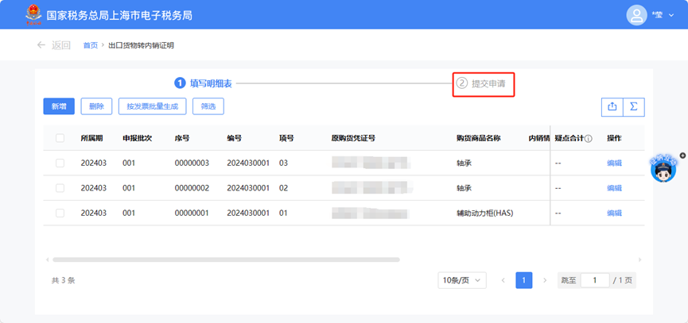Image resolution: width=688 pixels, height=323 pixels.
Task: Edit the 辅助动力柜(HAS) row
Action: (614, 213)
